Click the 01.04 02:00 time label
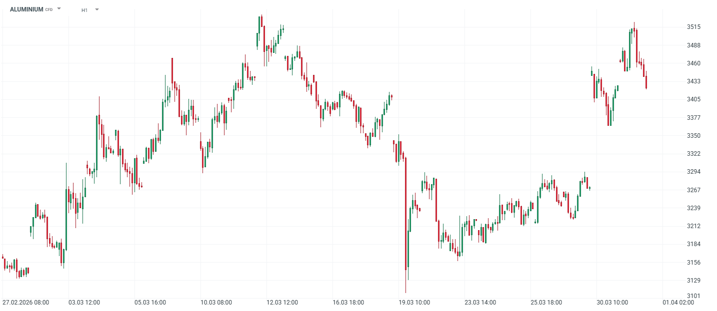This screenshot has width=717, height=311. pyautogui.click(x=678, y=303)
